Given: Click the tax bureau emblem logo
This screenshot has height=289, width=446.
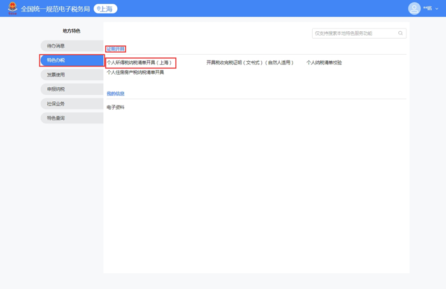Looking at the screenshot, I should click(12, 9).
